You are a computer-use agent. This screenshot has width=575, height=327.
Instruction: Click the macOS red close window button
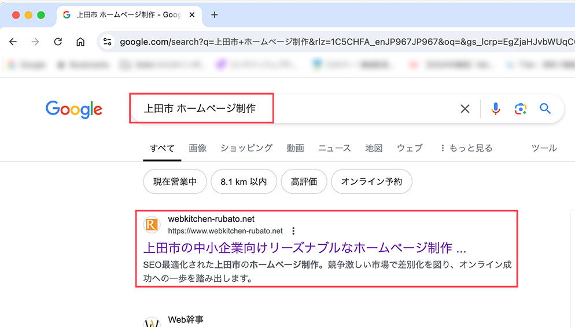[x=16, y=15]
